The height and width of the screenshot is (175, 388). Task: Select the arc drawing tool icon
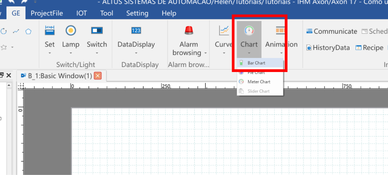3,31
